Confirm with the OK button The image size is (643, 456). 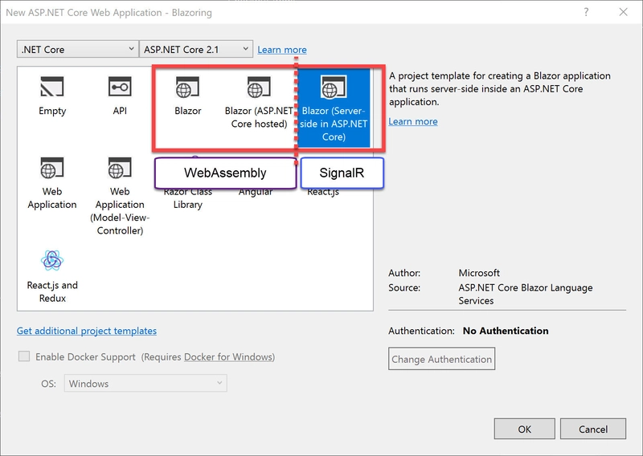point(525,429)
